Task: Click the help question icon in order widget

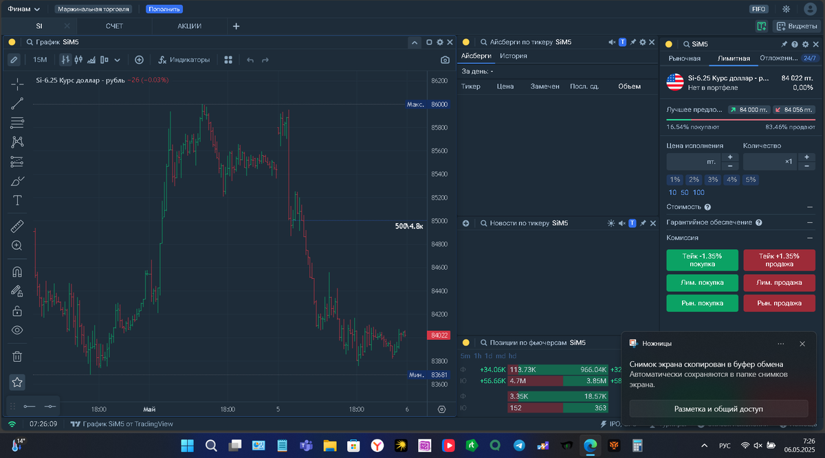Action: pos(795,44)
